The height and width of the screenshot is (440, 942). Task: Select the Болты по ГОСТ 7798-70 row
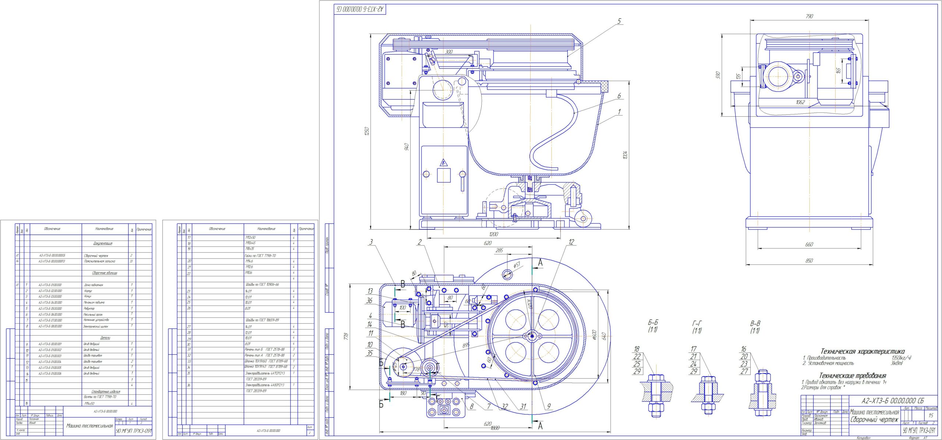[84, 397]
